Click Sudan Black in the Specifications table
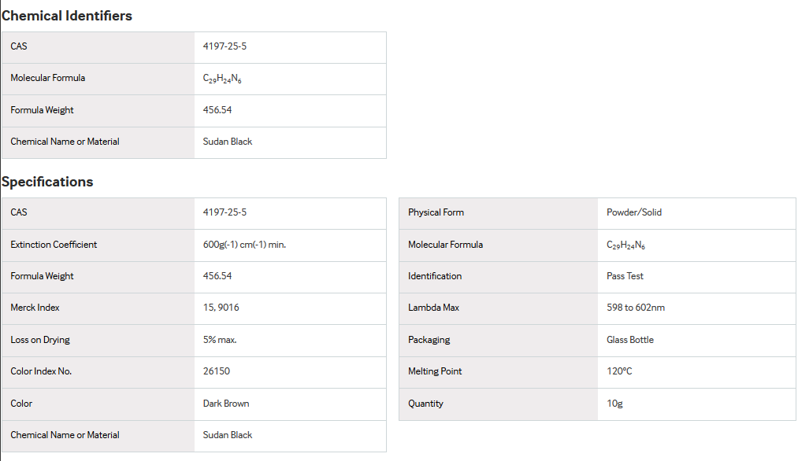798x461 pixels. pos(228,435)
